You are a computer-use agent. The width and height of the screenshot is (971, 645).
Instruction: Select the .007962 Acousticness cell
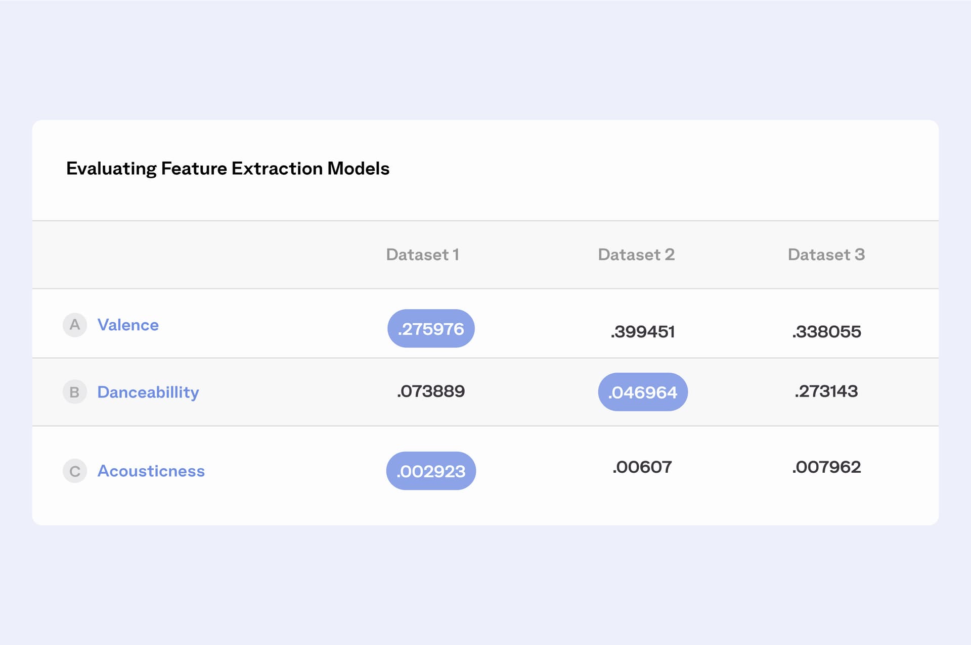pos(826,467)
